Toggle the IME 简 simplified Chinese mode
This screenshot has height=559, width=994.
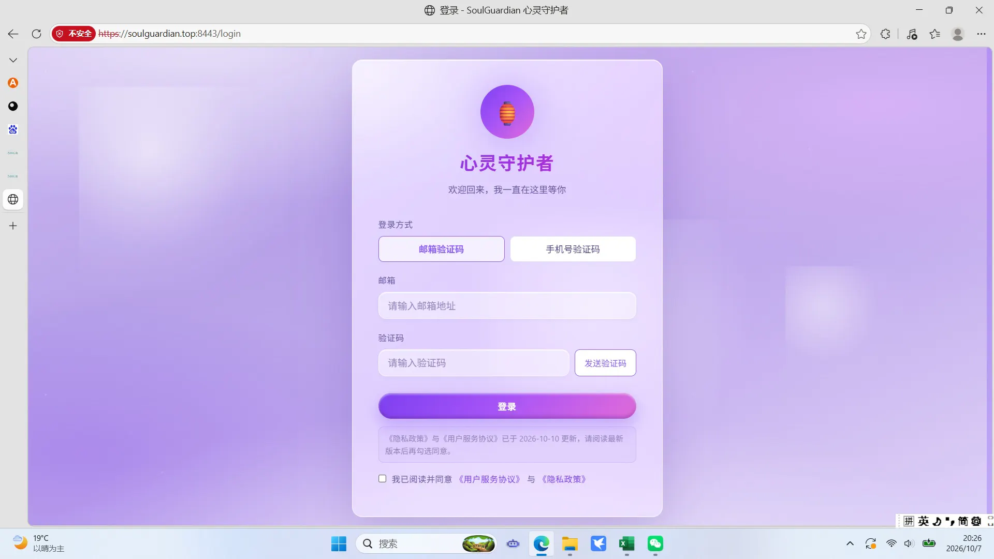point(963,521)
